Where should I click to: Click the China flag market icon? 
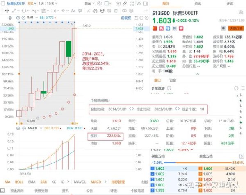coord(155,28)
